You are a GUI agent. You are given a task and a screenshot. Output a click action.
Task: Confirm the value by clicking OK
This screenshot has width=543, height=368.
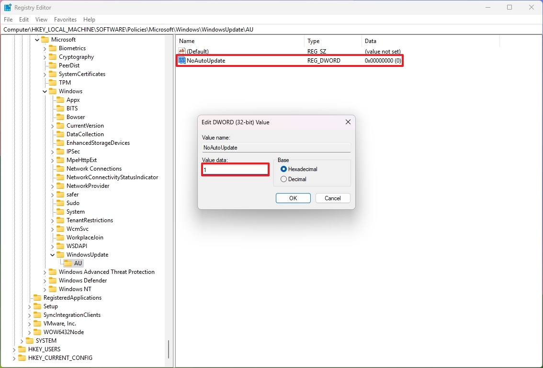pos(293,198)
